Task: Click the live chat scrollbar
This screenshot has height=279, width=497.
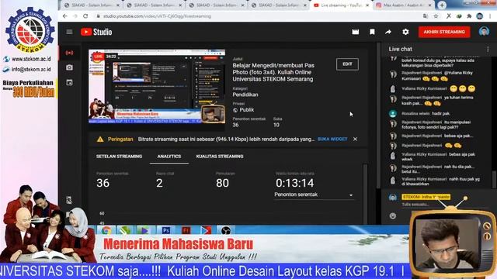Action: pos(494,179)
